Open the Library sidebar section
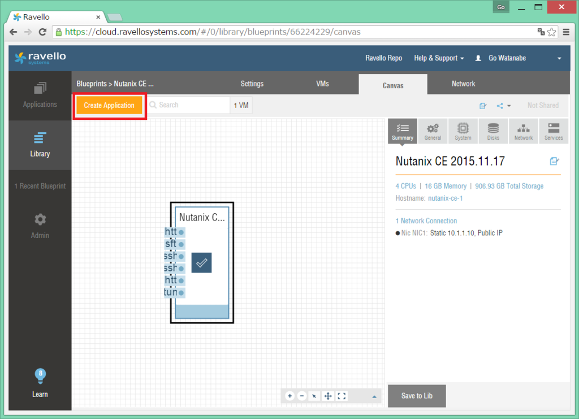Screen dimensions: 579x419 point(40,145)
